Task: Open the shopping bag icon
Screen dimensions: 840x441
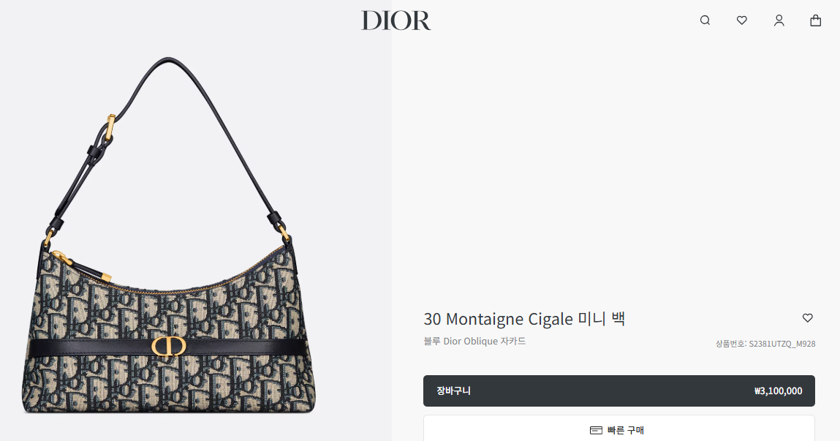Action: pos(815,20)
